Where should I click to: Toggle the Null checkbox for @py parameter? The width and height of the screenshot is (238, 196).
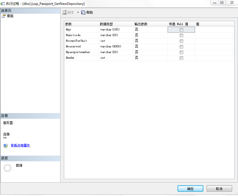[181, 29]
